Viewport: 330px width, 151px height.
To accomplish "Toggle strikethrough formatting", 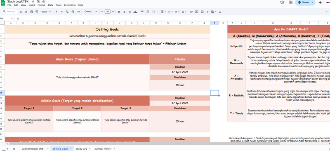I will (x=130, y=12).
